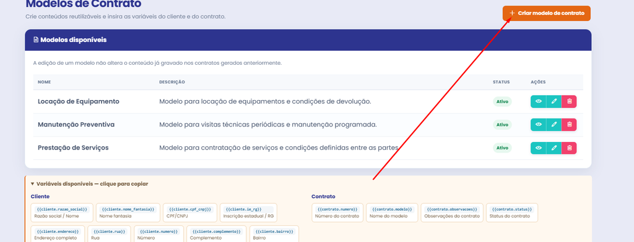Click the AÇÕES column header
634x242 pixels.
[538, 82]
